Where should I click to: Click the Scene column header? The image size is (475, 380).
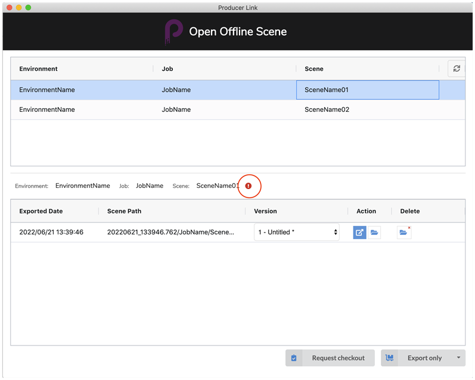(313, 69)
